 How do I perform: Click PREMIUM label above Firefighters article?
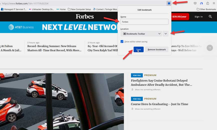click(x=150, y=75)
